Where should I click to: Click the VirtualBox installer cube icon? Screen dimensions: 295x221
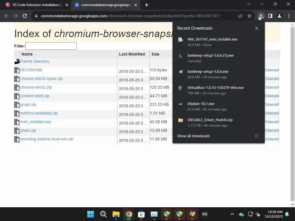[x=180, y=88]
